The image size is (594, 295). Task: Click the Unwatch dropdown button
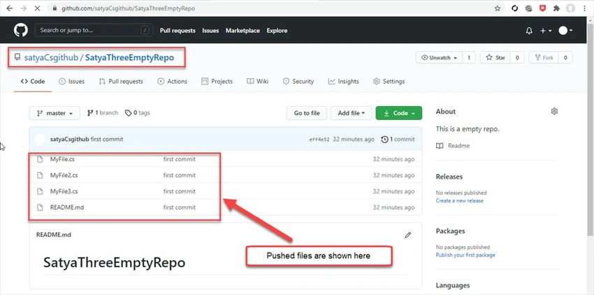[439, 57]
